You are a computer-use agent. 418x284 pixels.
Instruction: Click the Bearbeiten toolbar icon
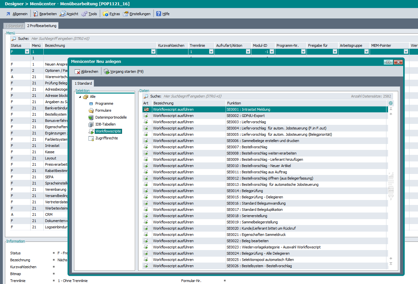coord(36,14)
